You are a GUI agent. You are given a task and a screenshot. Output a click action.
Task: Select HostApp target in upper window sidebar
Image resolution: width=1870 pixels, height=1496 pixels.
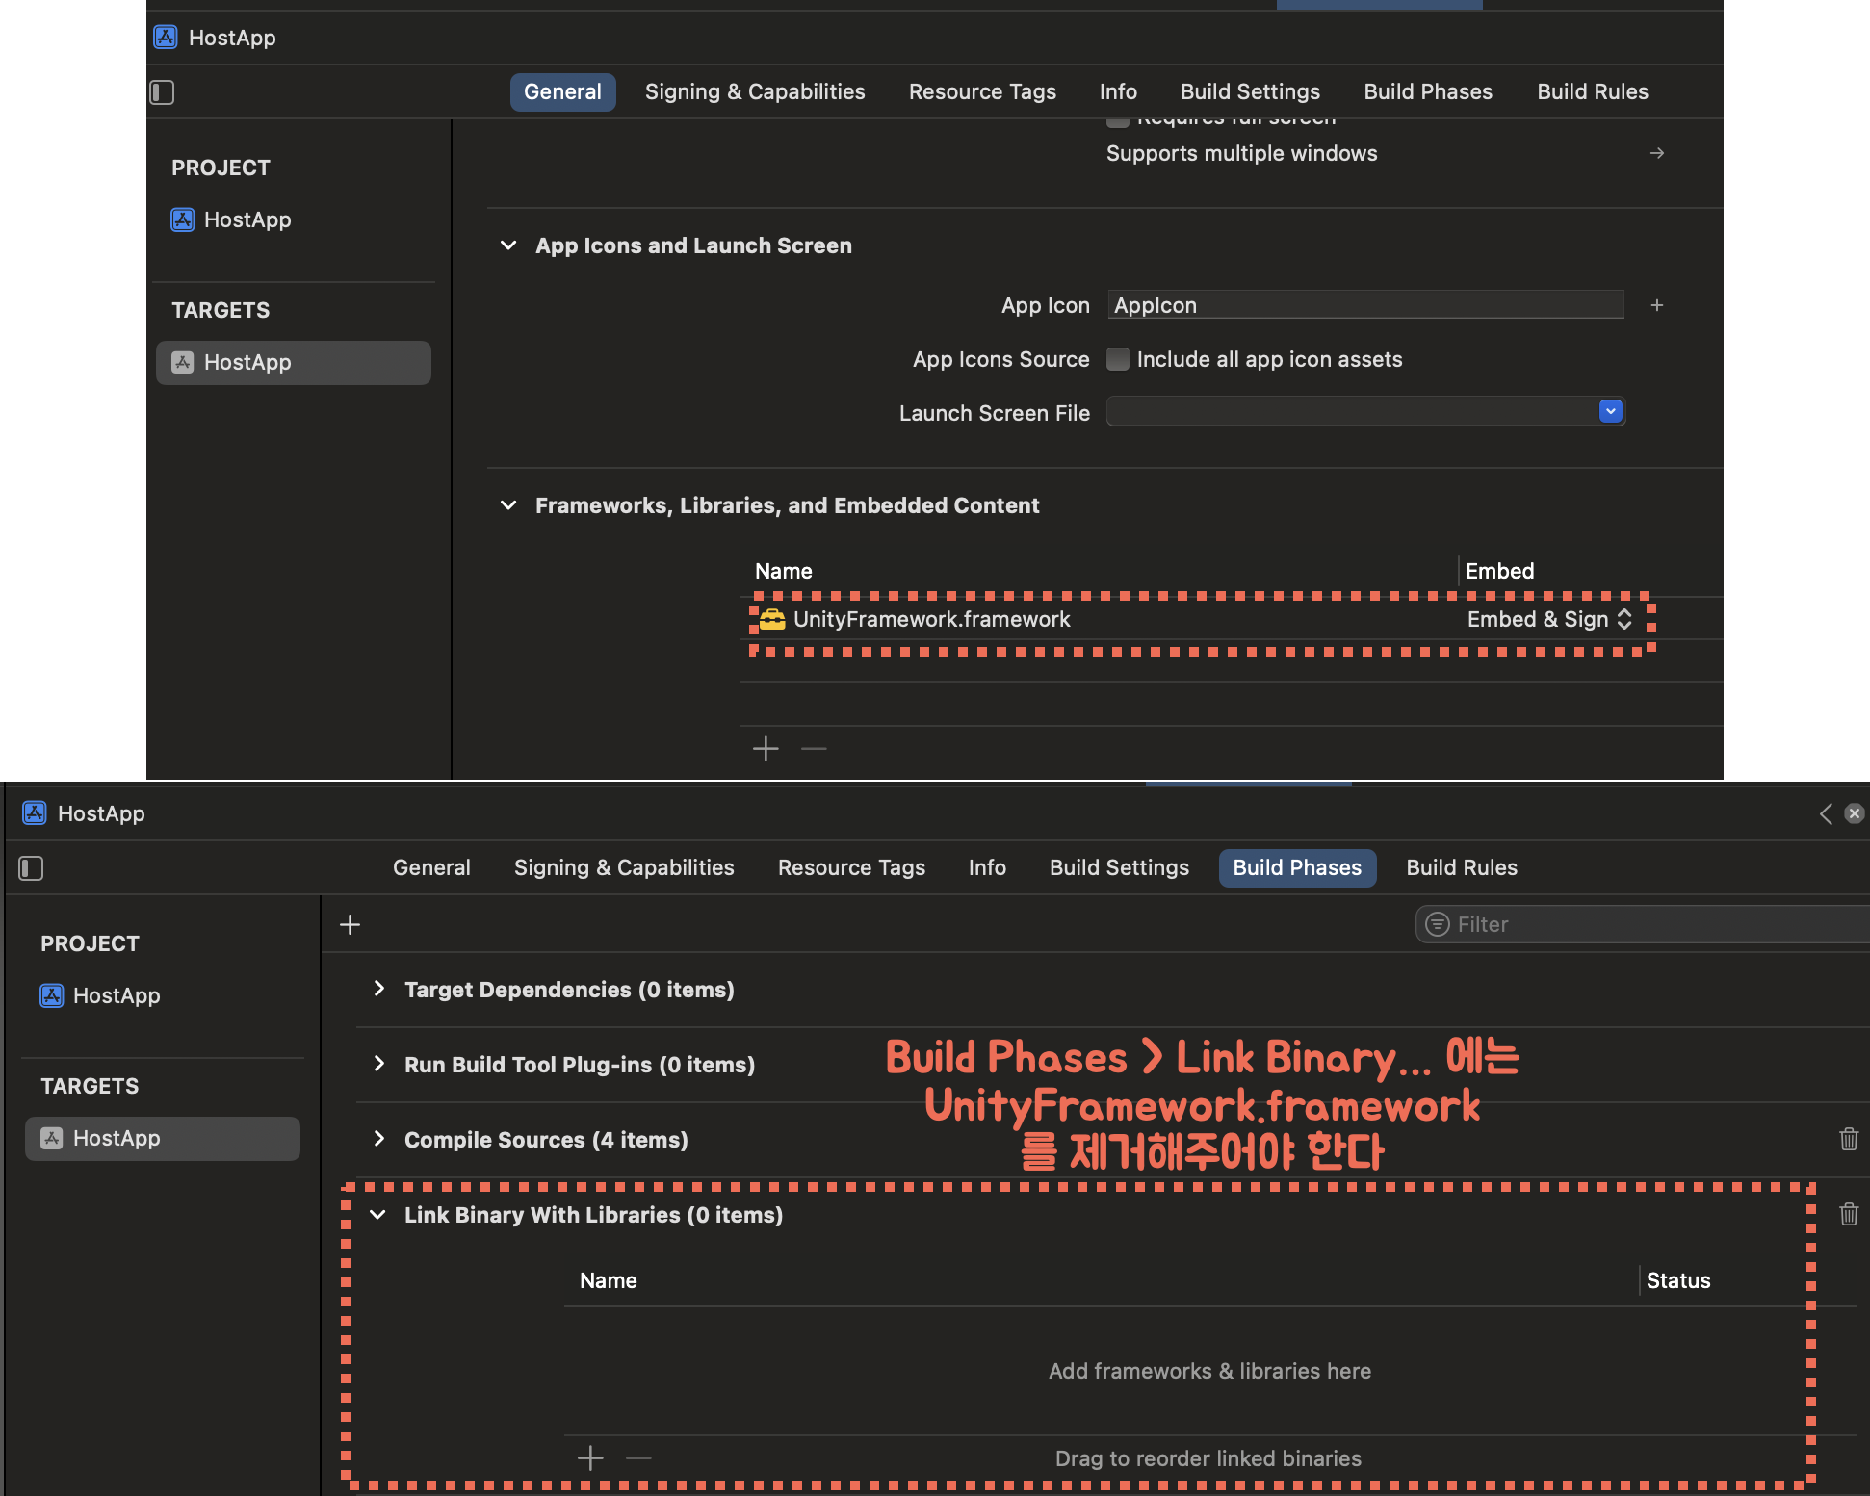click(x=294, y=363)
